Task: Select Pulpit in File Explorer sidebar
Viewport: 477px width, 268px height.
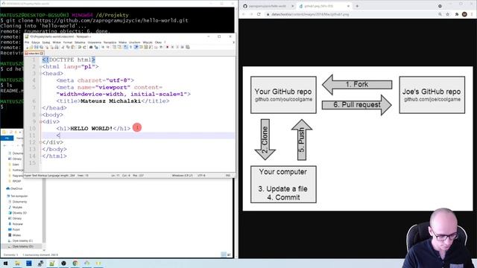Action: [14, 229]
